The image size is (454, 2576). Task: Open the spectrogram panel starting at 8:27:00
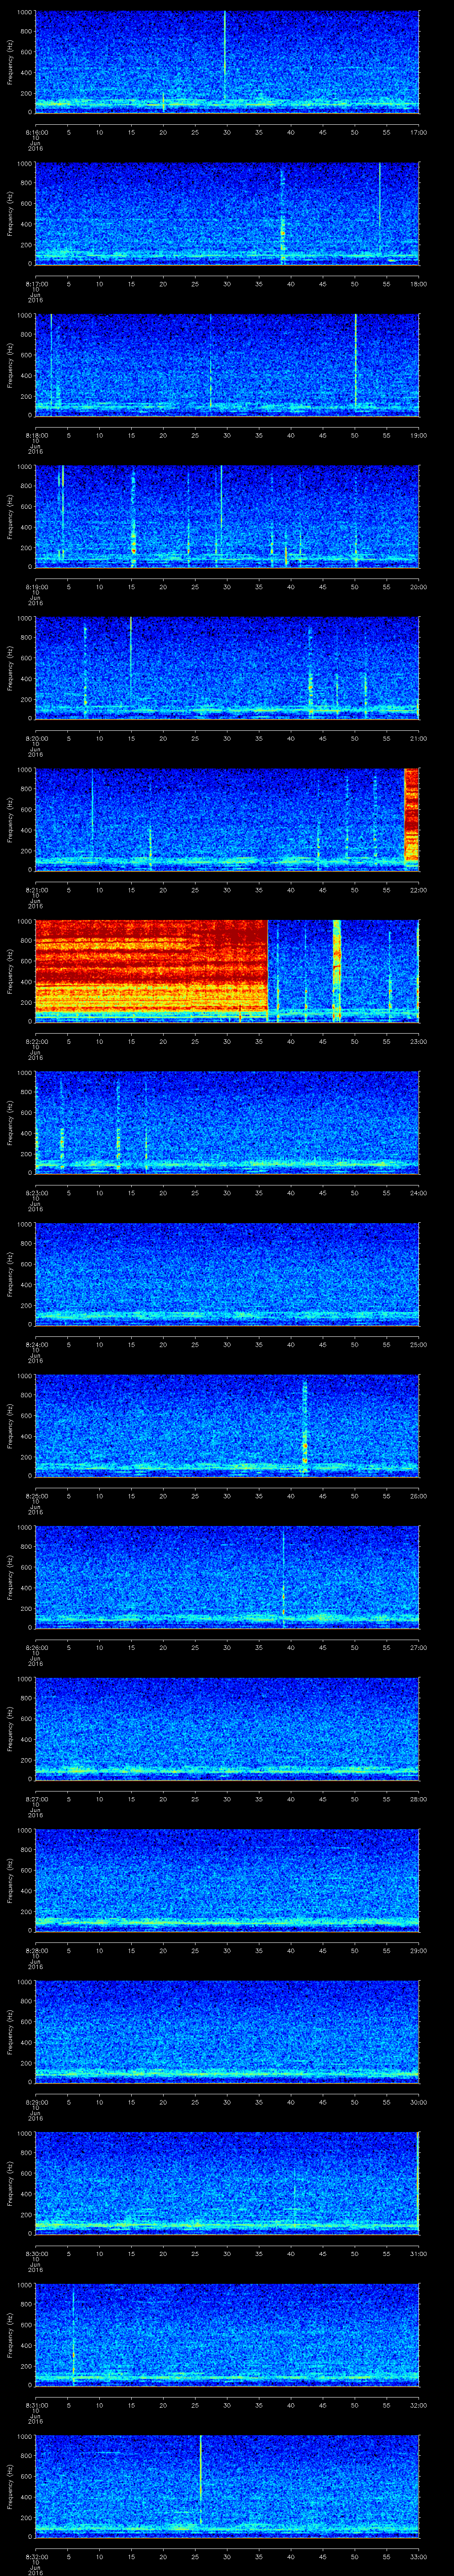[227, 1728]
